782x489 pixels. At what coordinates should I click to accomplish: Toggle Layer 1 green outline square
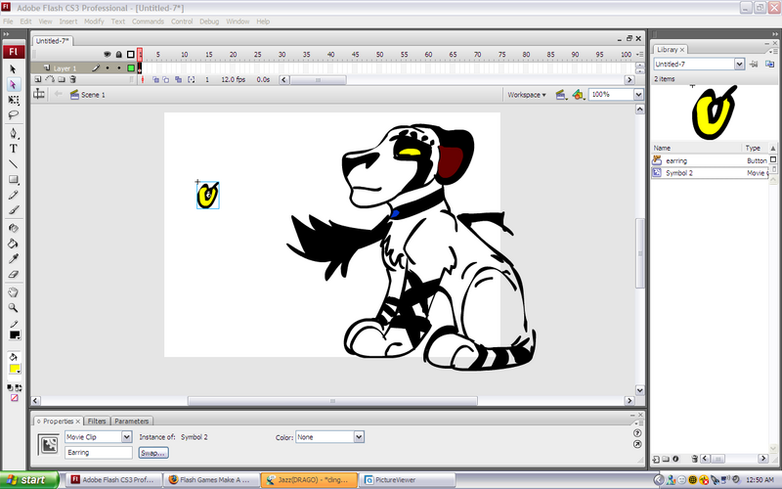point(131,67)
